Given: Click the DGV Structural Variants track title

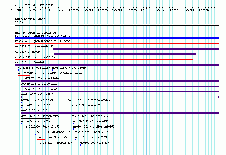Looking at the screenshot, I should pyautogui.click(x=36, y=33).
